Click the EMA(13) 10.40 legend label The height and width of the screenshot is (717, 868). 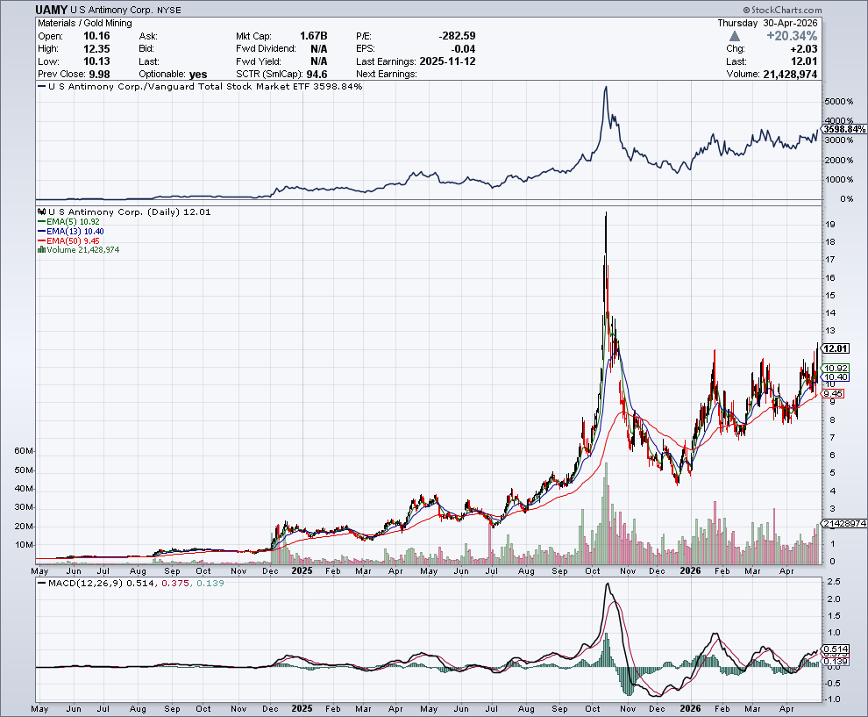coord(75,231)
